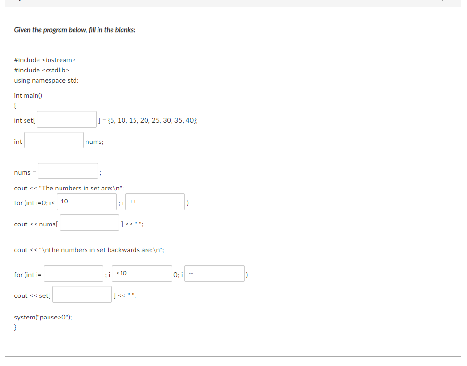Click the increment box containing '++'
The width and height of the screenshot is (467, 366).
[x=155, y=201]
